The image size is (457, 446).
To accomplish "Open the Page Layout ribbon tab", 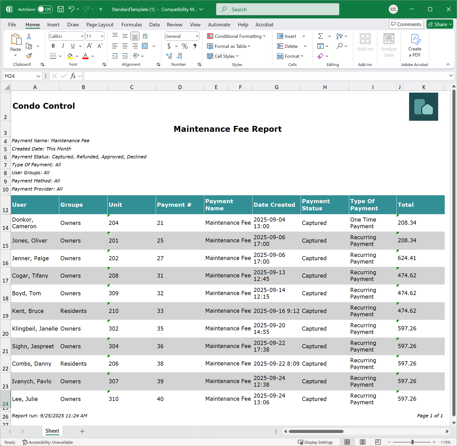I will [100, 25].
